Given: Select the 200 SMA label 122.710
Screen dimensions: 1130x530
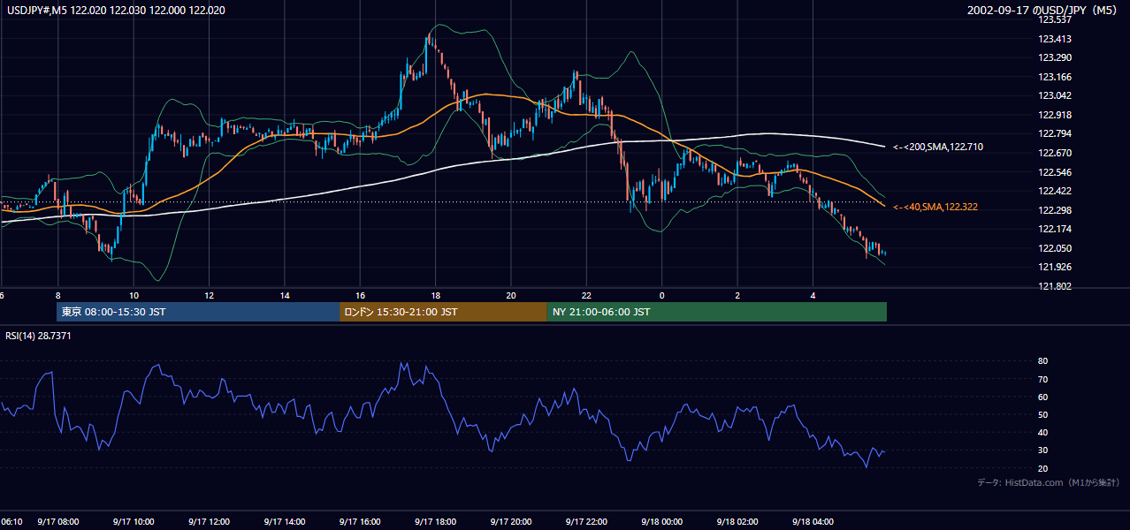Looking at the screenshot, I should pos(938,147).
